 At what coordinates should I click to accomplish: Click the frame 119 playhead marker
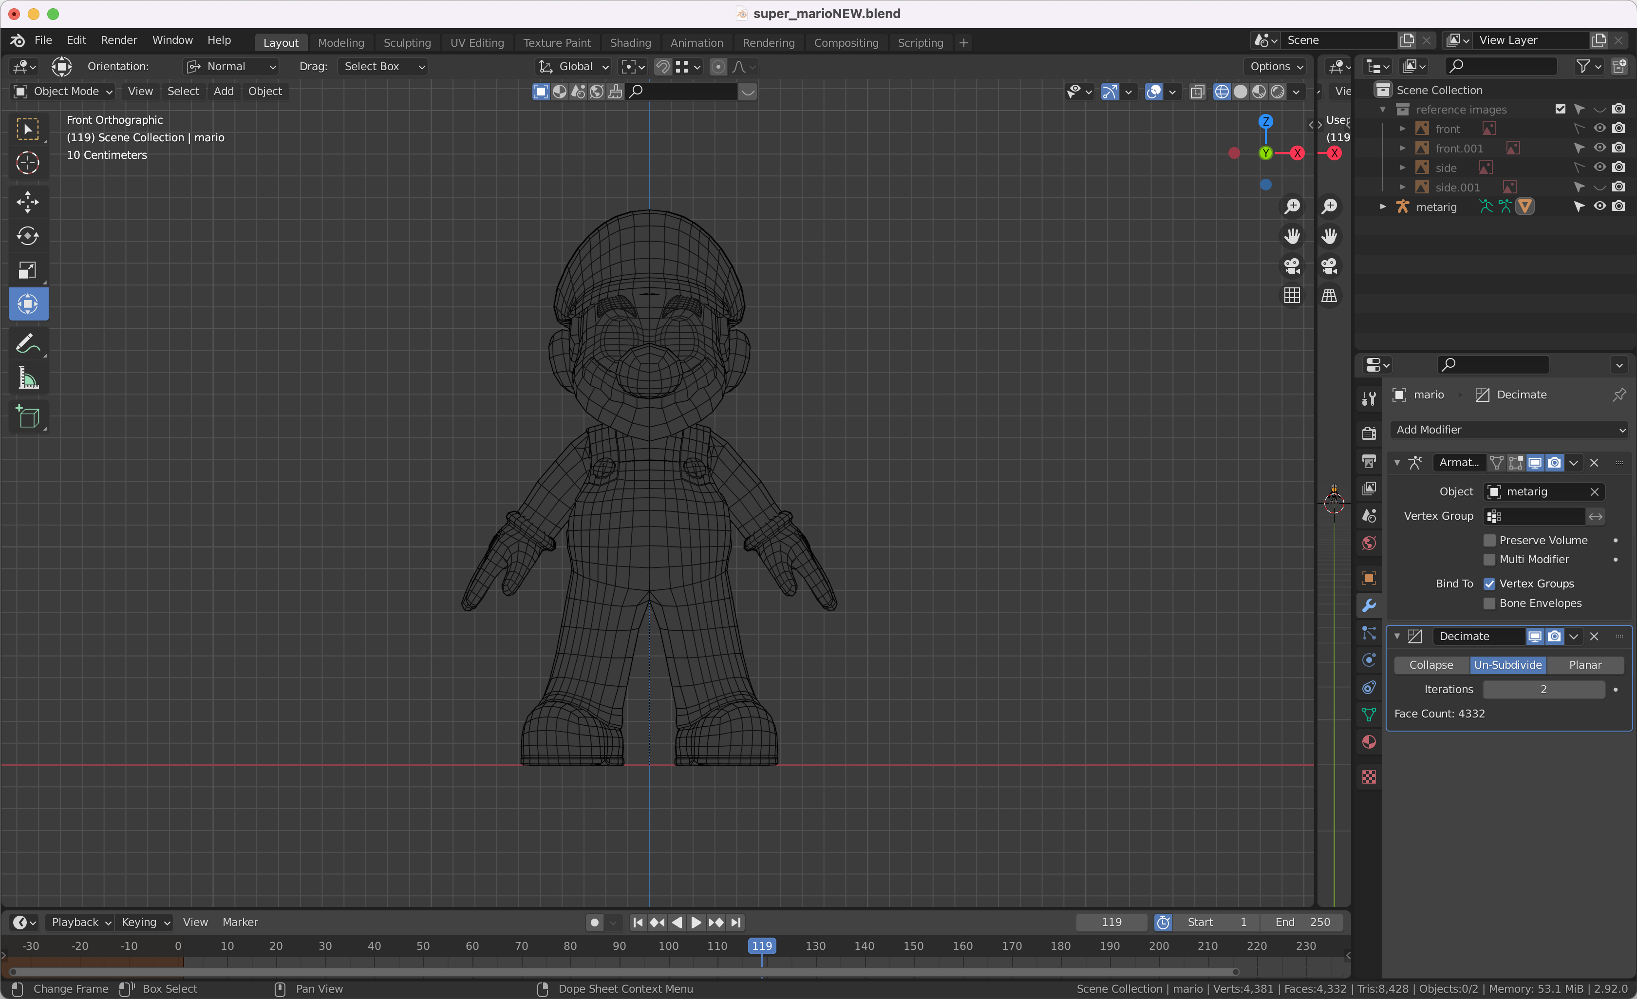[761, 946]
